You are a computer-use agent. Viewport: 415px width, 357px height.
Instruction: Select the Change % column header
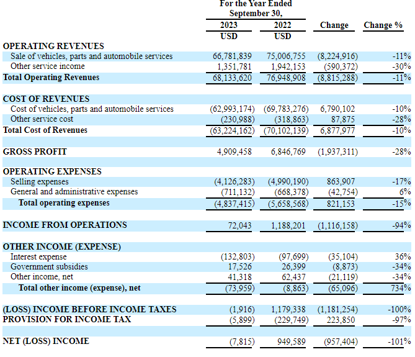(383, 25)
